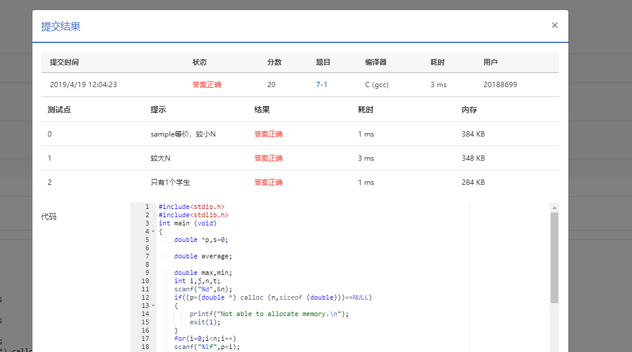Click 内存 column header

point(469,109)
